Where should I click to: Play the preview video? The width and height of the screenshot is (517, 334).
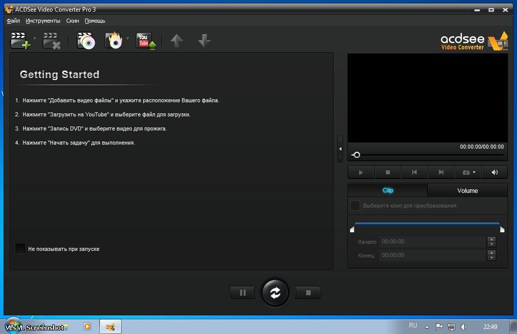pos(361,172)
